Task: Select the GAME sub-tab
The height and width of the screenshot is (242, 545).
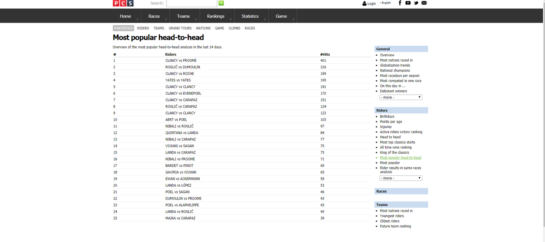Action: [220, 28]
